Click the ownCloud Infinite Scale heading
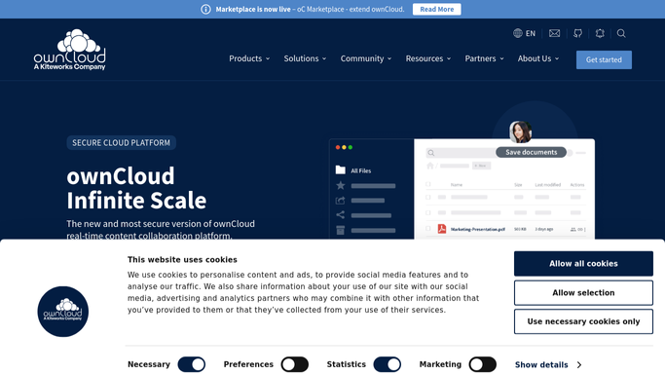 point(136,188)
